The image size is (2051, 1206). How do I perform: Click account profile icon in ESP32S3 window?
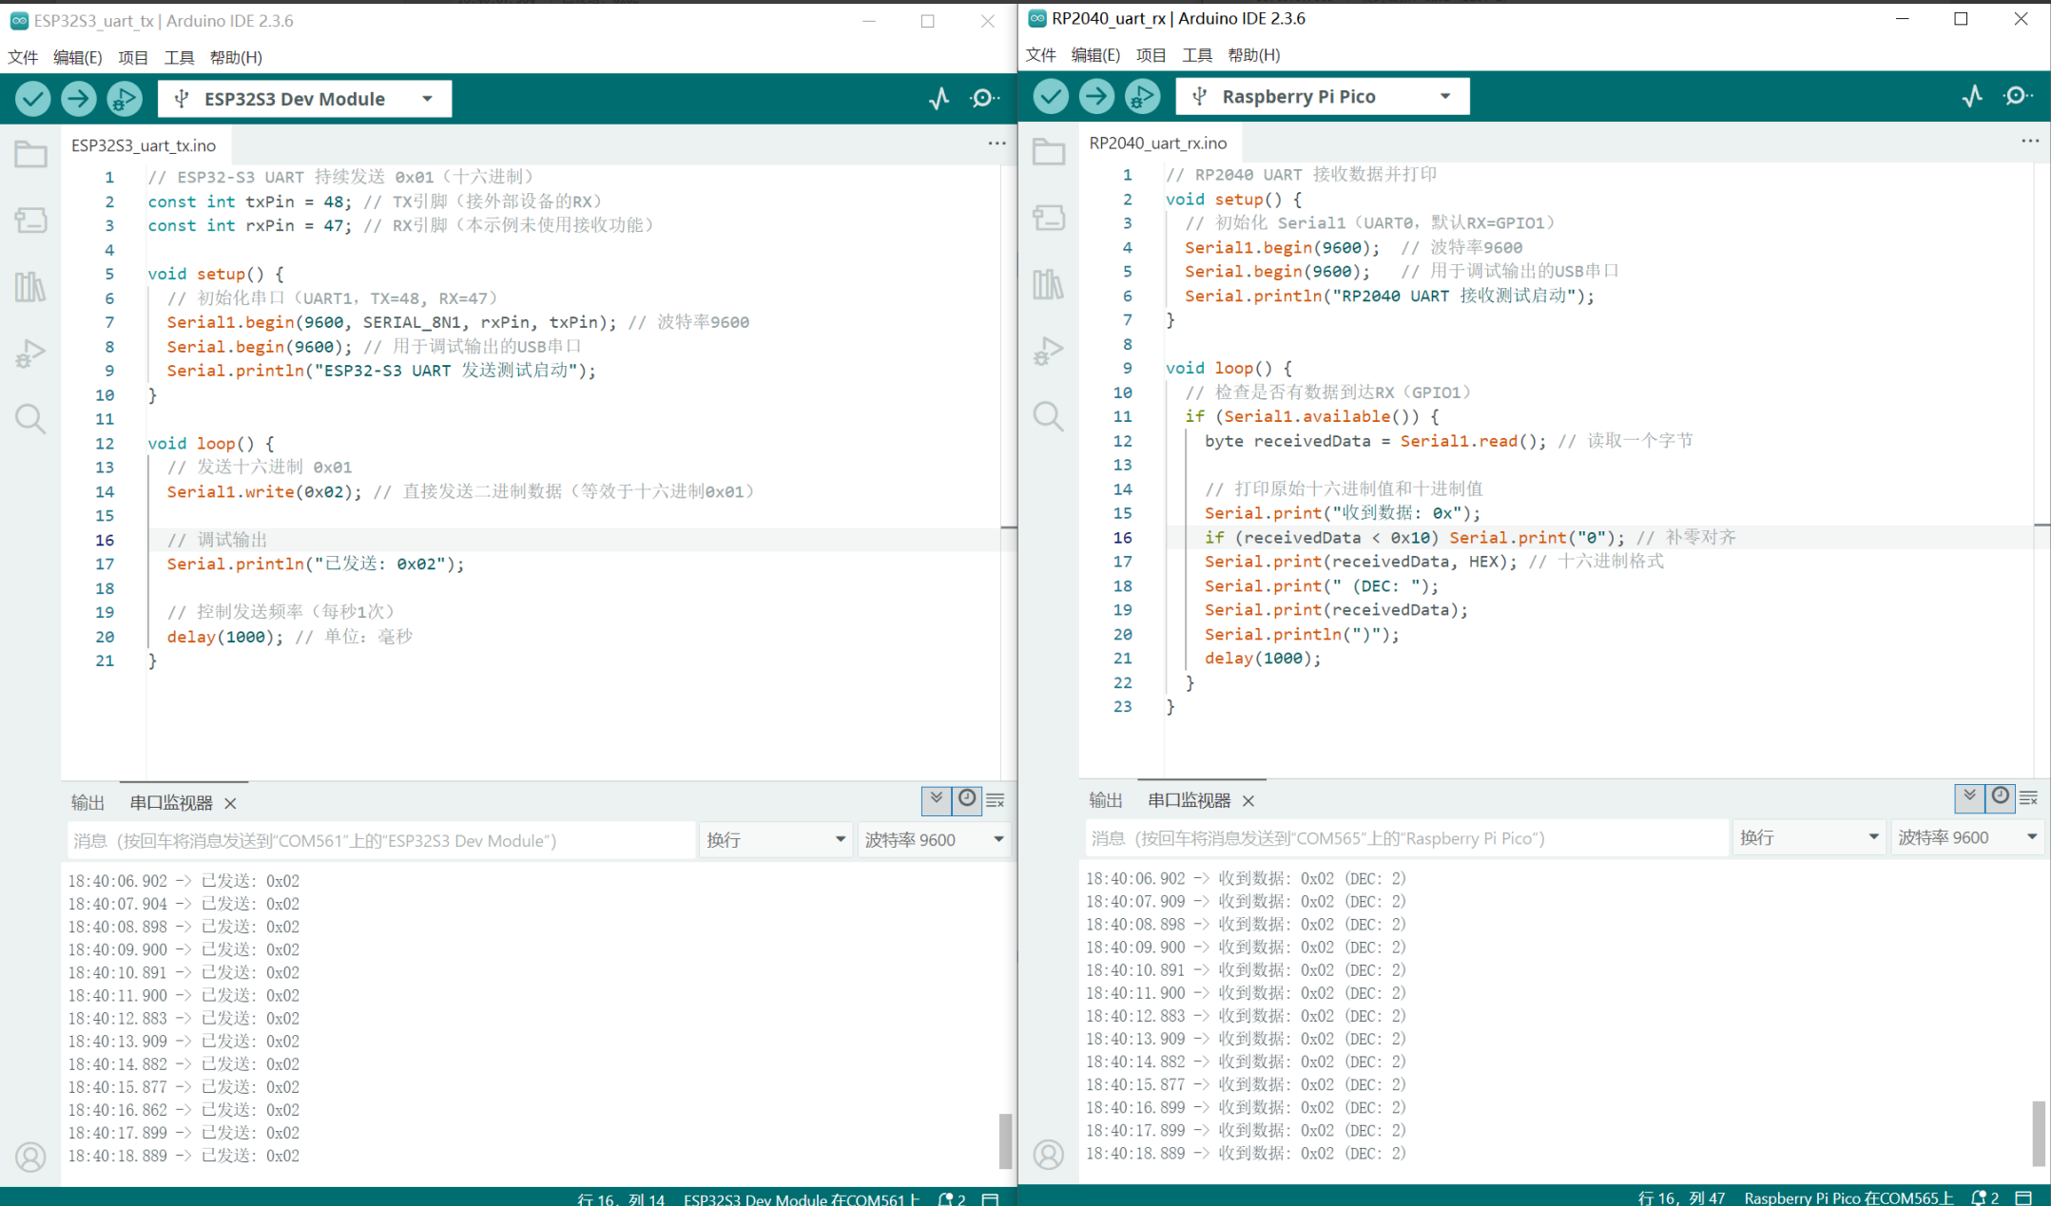point(30,1157)
